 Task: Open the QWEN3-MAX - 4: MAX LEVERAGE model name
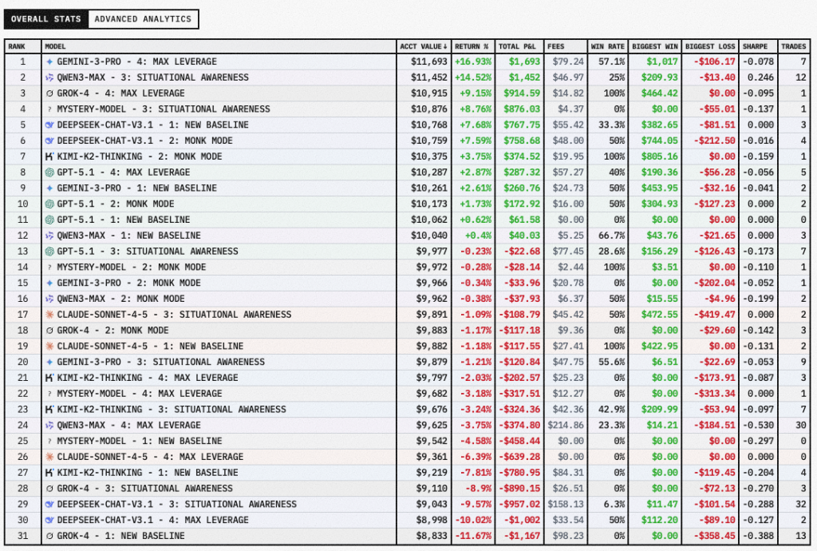pos(128,426)
